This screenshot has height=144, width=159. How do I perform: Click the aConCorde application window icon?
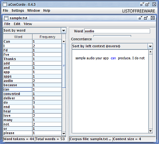click(5, 5)
